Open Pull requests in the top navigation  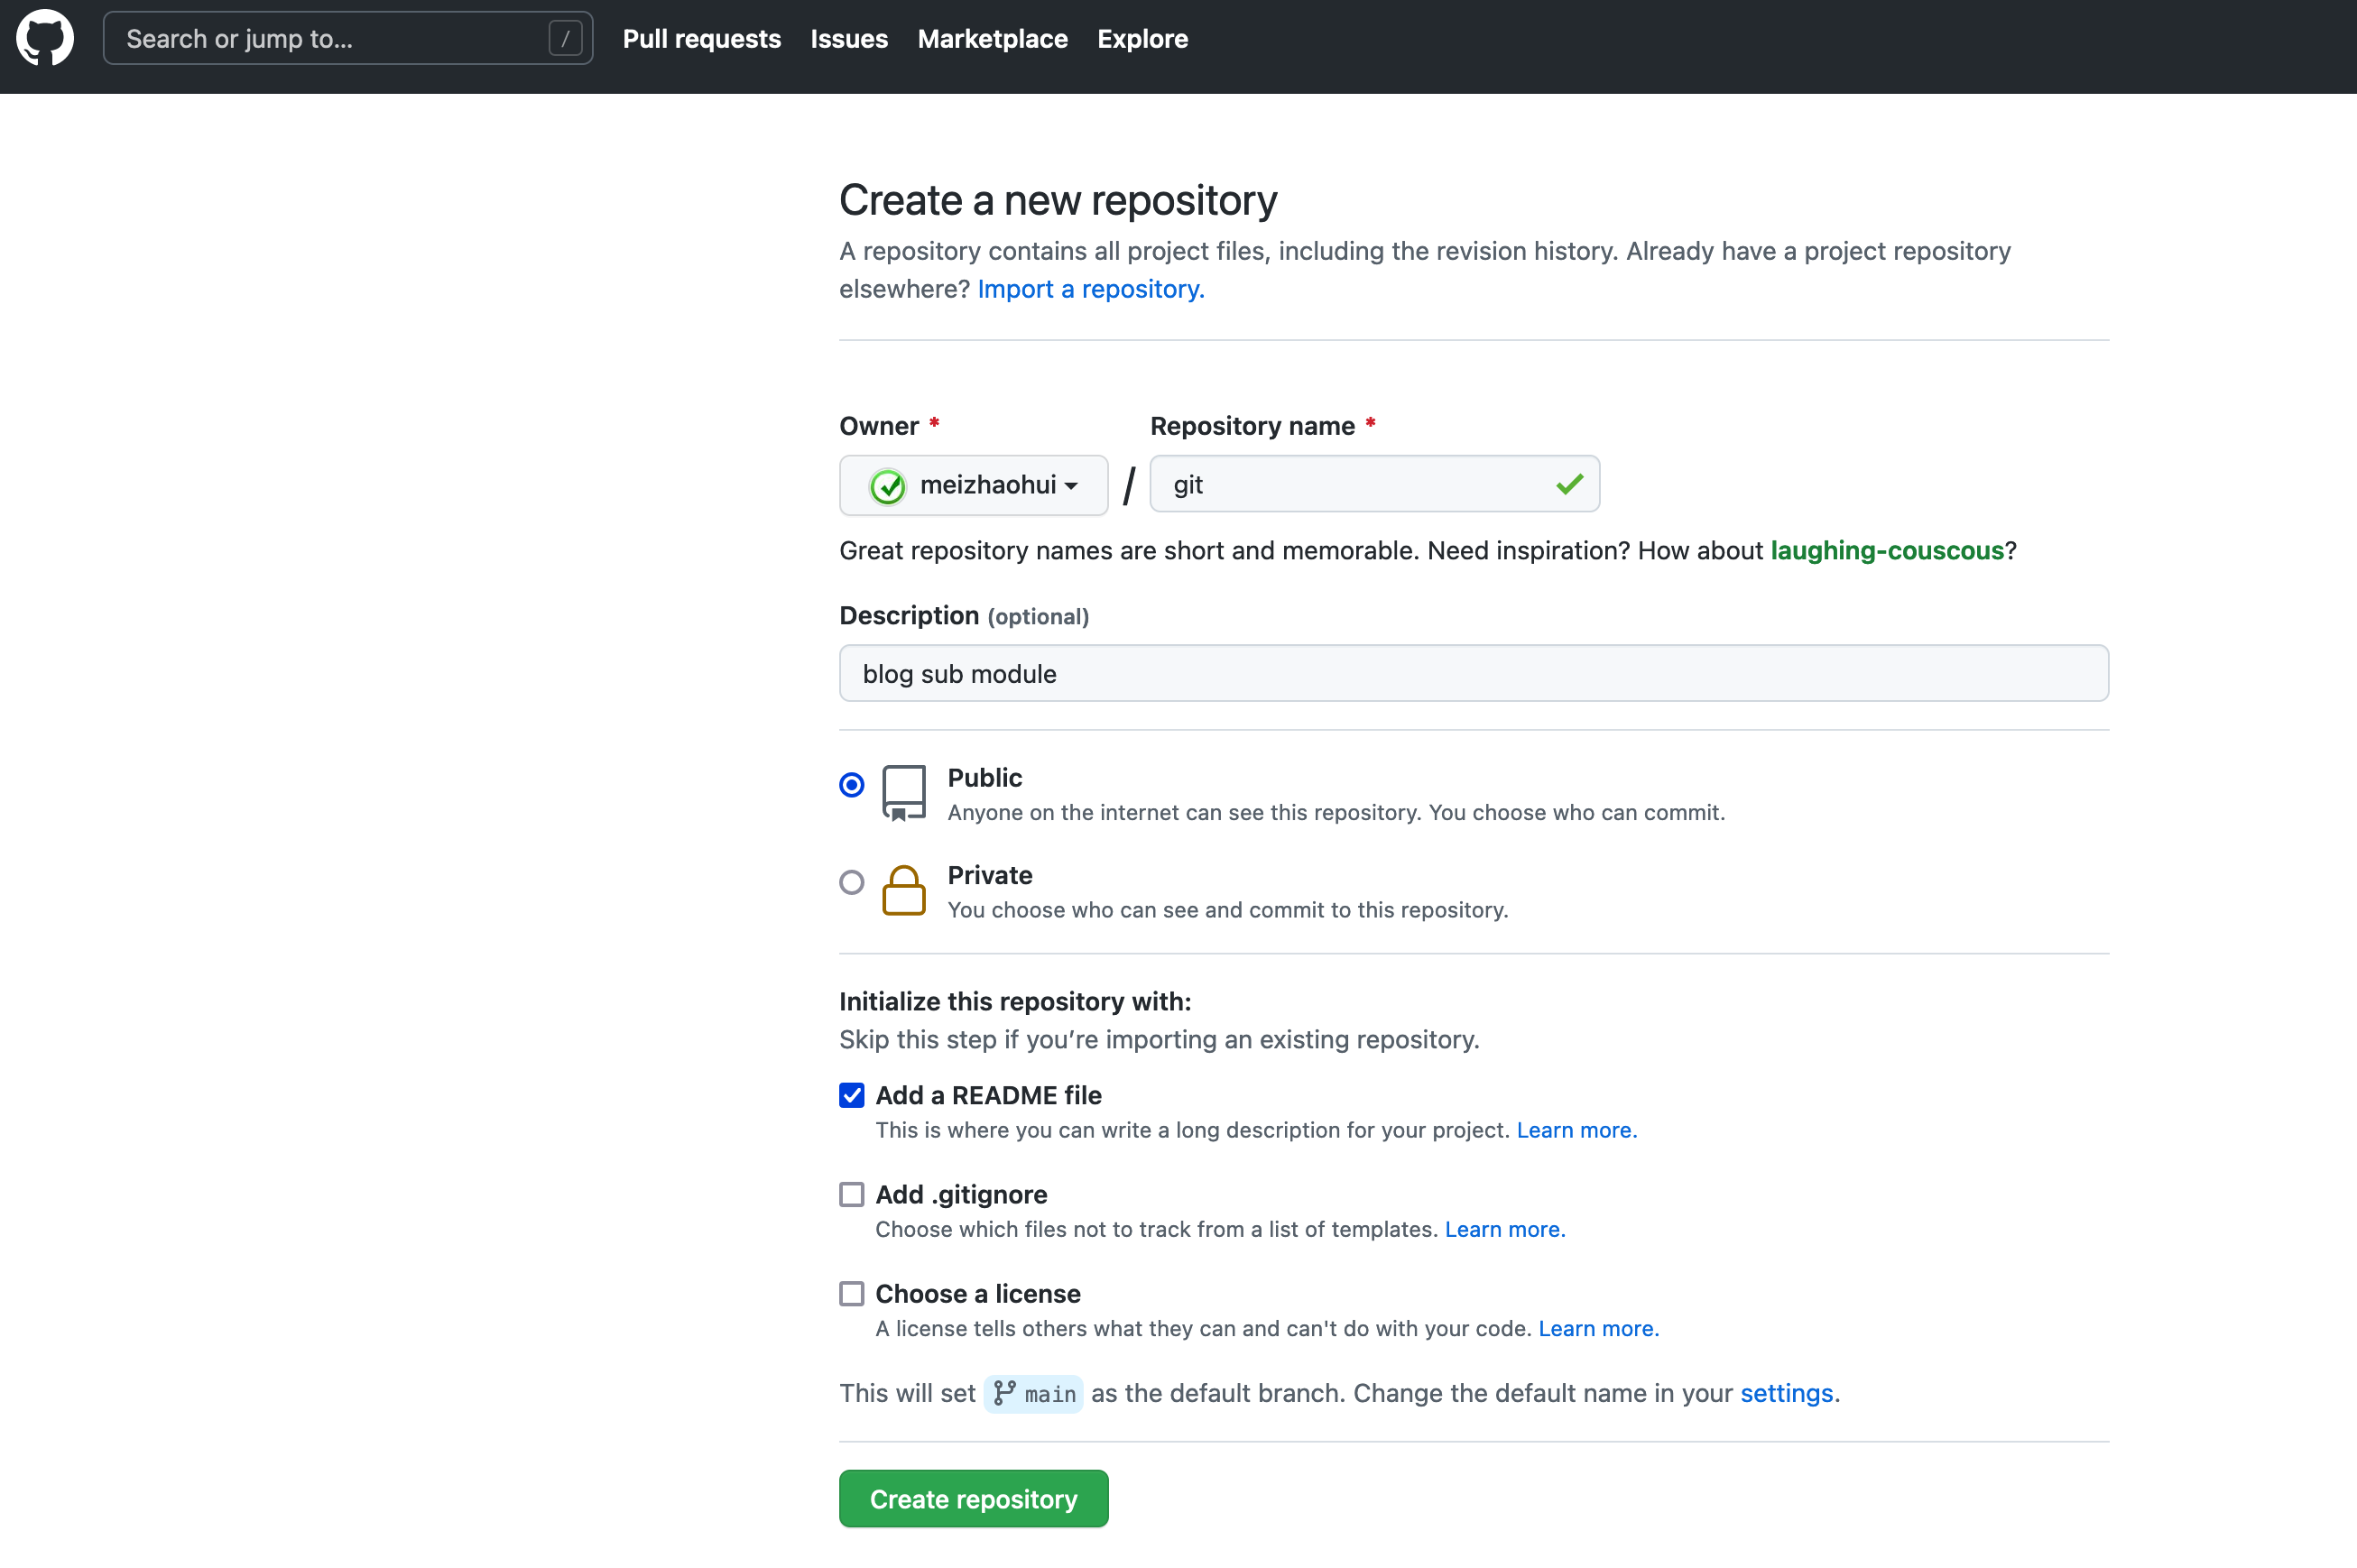point(701,39)
